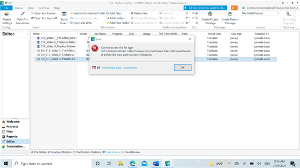Collapse the ribbon with the arrow
This screenshot has width=300, height=168.
click(297, 28)
